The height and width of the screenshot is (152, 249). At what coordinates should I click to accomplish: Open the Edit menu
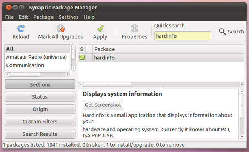(x=23, y=17)
